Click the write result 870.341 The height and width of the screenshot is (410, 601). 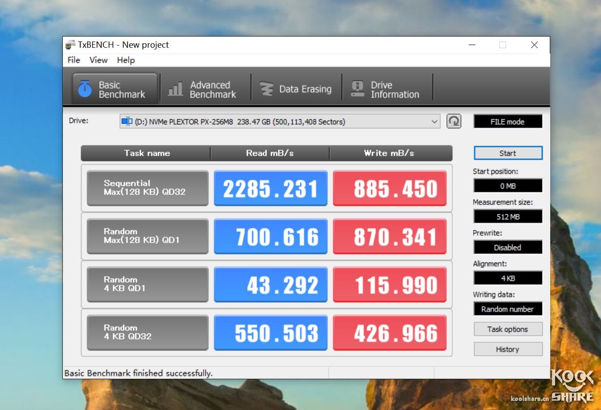[390, 236]
